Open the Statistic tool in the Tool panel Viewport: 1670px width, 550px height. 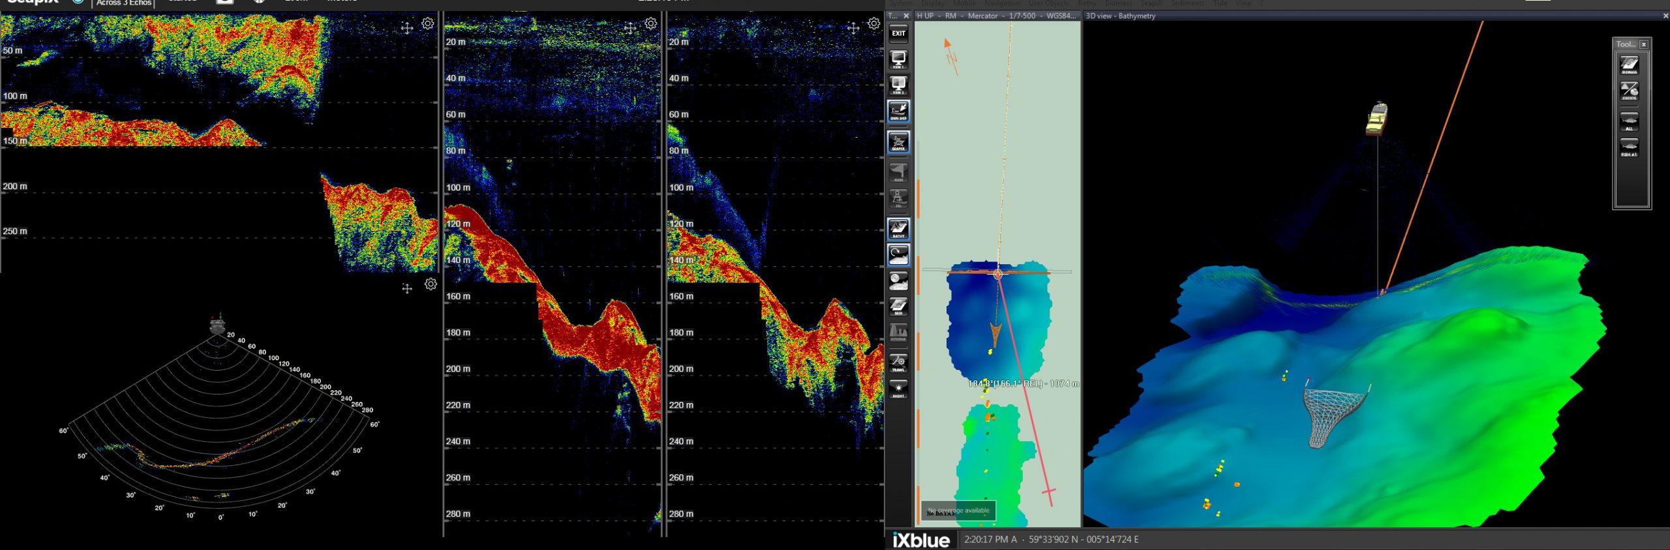[1629, 90]
